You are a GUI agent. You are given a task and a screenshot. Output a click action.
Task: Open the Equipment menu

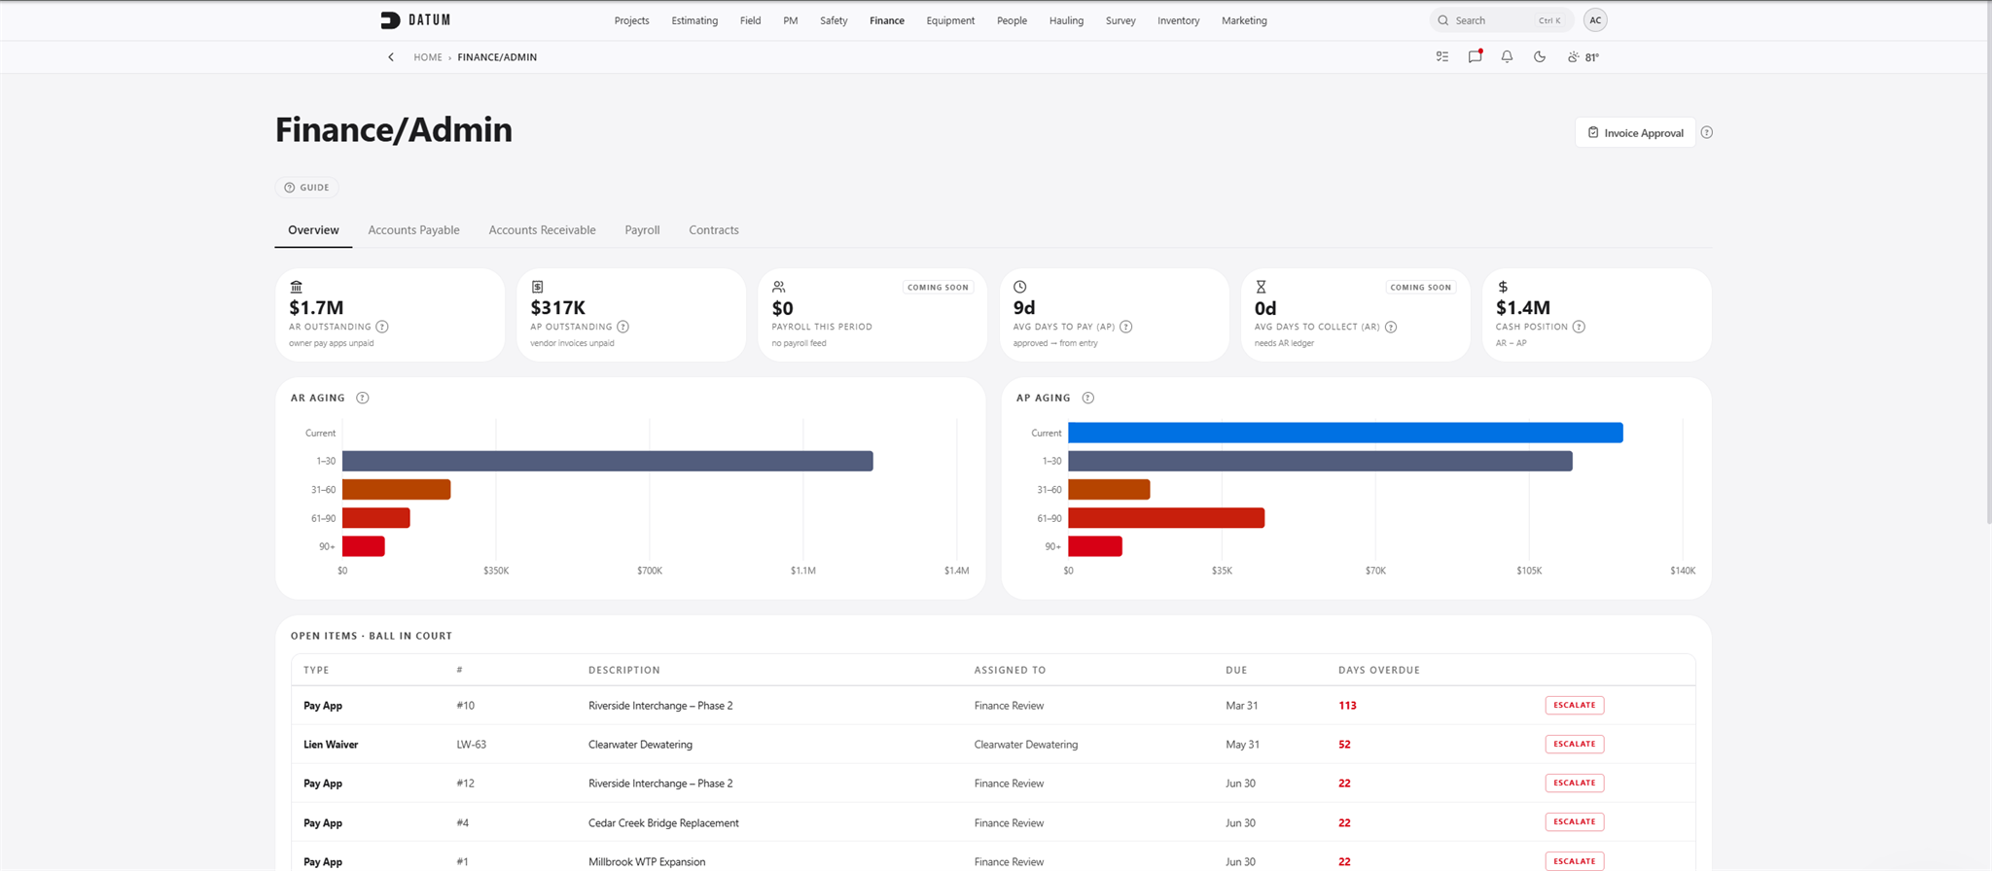(950, 20)
